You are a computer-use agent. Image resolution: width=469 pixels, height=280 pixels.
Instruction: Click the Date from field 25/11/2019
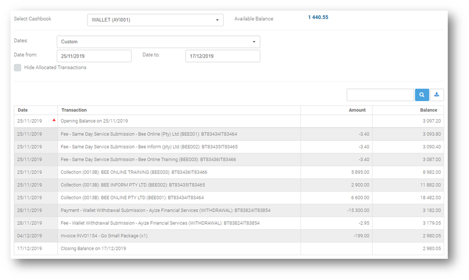coord(94,56)
